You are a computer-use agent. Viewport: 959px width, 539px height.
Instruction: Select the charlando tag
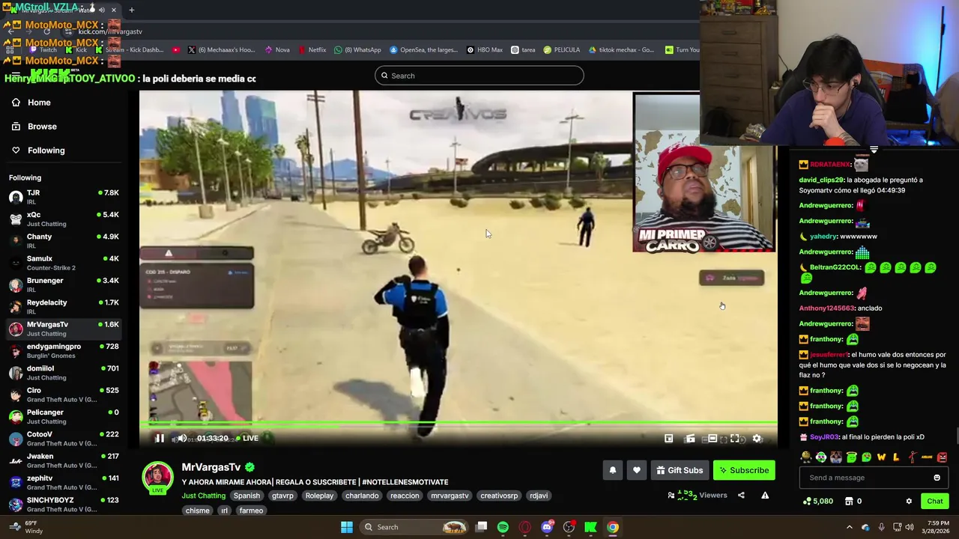362,496
